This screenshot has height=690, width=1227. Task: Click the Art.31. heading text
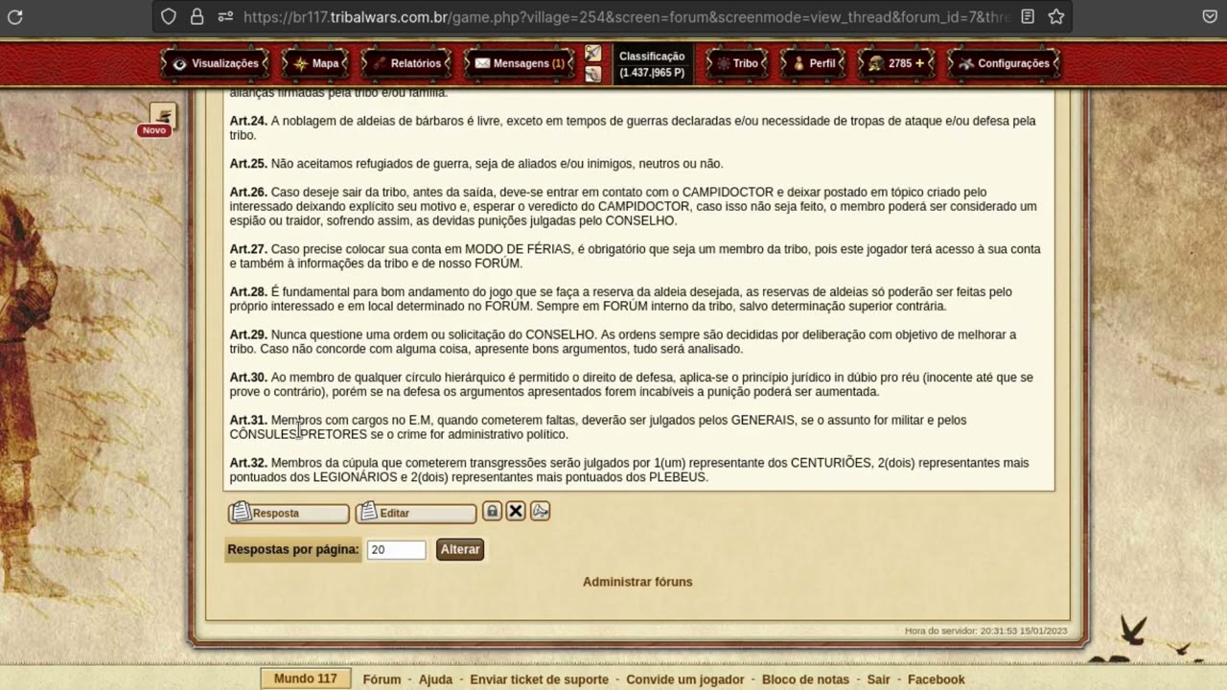coord(248,420)
